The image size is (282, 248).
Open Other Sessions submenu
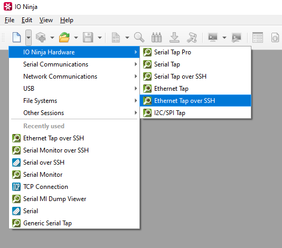click(74, 113)
